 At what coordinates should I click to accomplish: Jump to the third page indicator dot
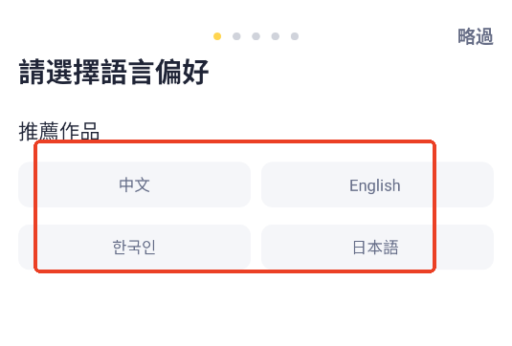pyautogui.click(x=256, y=36)
